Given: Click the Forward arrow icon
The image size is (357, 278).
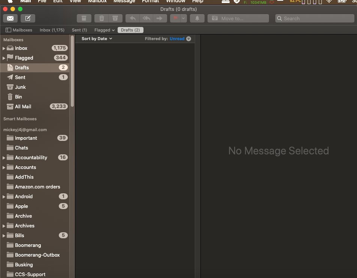Looking at the screenshot, I should point(160,18).
